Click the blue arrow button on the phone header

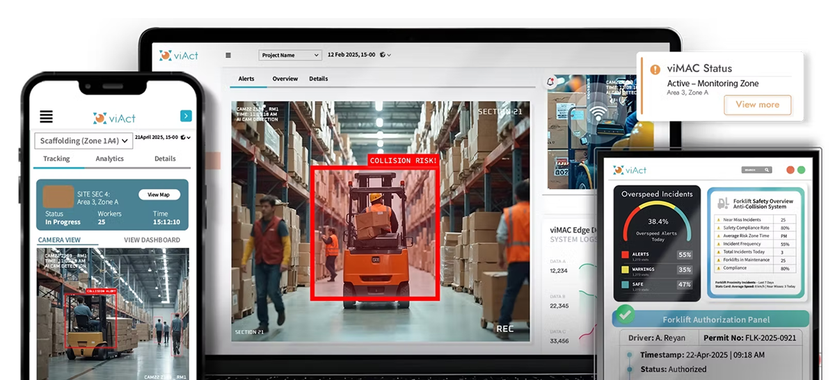point(185,116)
